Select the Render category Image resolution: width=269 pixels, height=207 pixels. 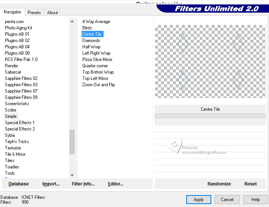tap(11, 66)
